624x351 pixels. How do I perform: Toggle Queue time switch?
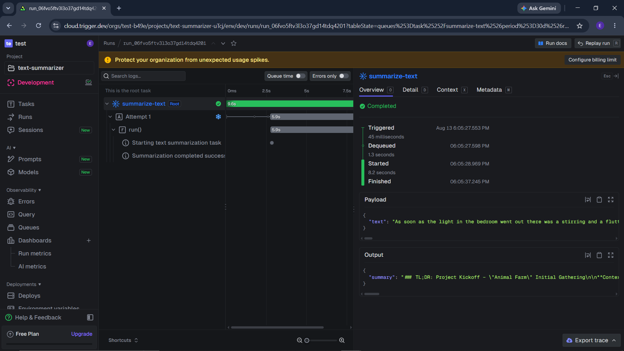300,76
